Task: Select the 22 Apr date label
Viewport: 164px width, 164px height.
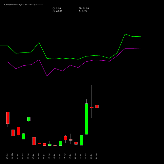Action: point(86,156)
